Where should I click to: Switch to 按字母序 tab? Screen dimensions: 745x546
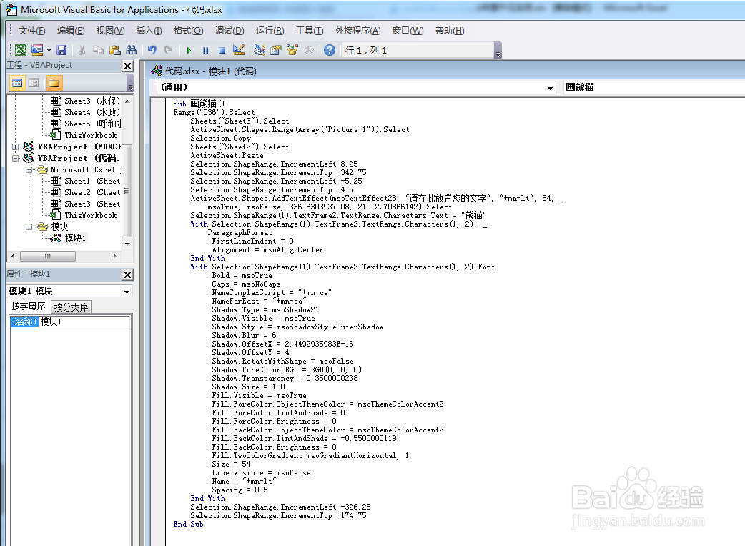point(28,307)
